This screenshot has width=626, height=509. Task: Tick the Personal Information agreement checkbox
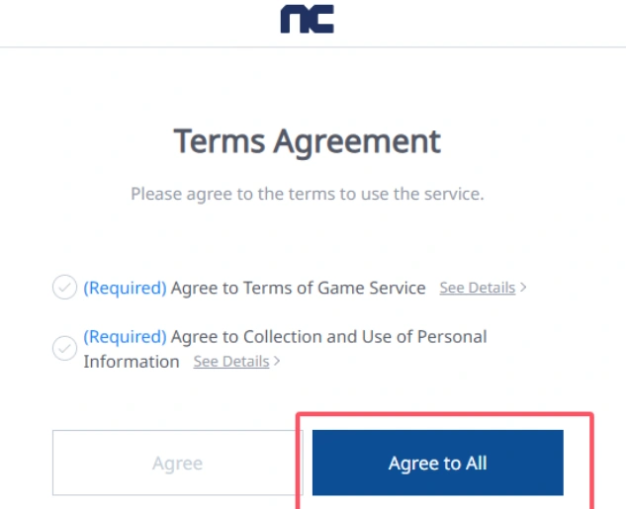[64, 348]
